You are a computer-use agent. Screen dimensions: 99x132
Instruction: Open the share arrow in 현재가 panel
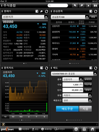42,12
